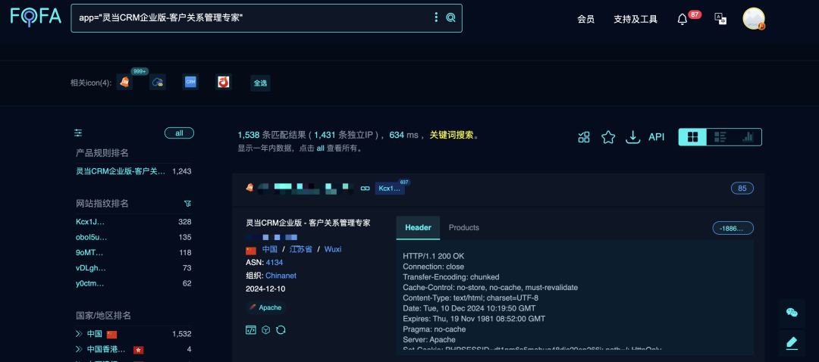Click the -1886… hash pill
The width and height of the screenshot is (819, 362).
(x=733, y=228)
